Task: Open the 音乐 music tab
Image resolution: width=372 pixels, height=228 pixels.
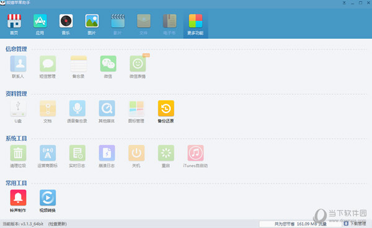Action: (x=66, y=24)
